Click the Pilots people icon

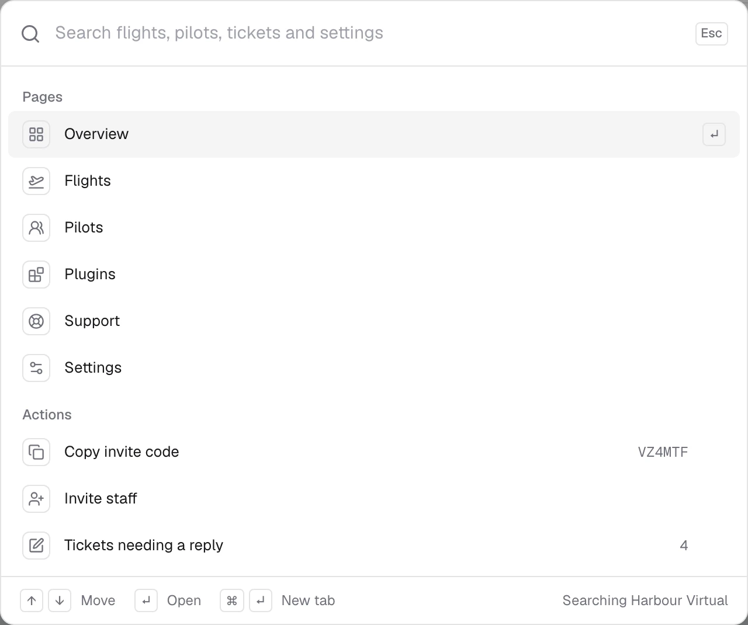[x=36, y=228]
